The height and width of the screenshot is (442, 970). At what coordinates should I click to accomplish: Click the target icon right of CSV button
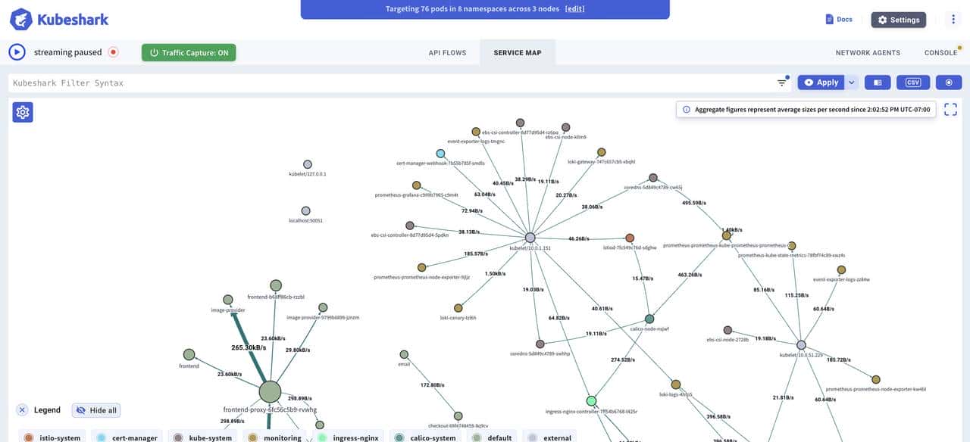(949, 82)
